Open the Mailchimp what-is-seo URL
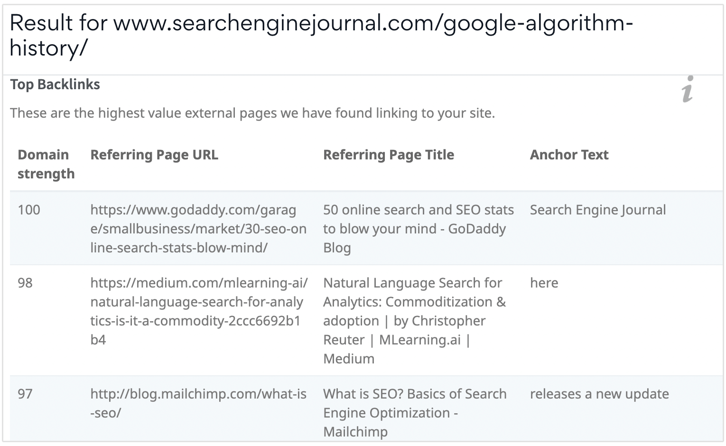The width and height of the screenshot is (726, 446). [198, 403]
